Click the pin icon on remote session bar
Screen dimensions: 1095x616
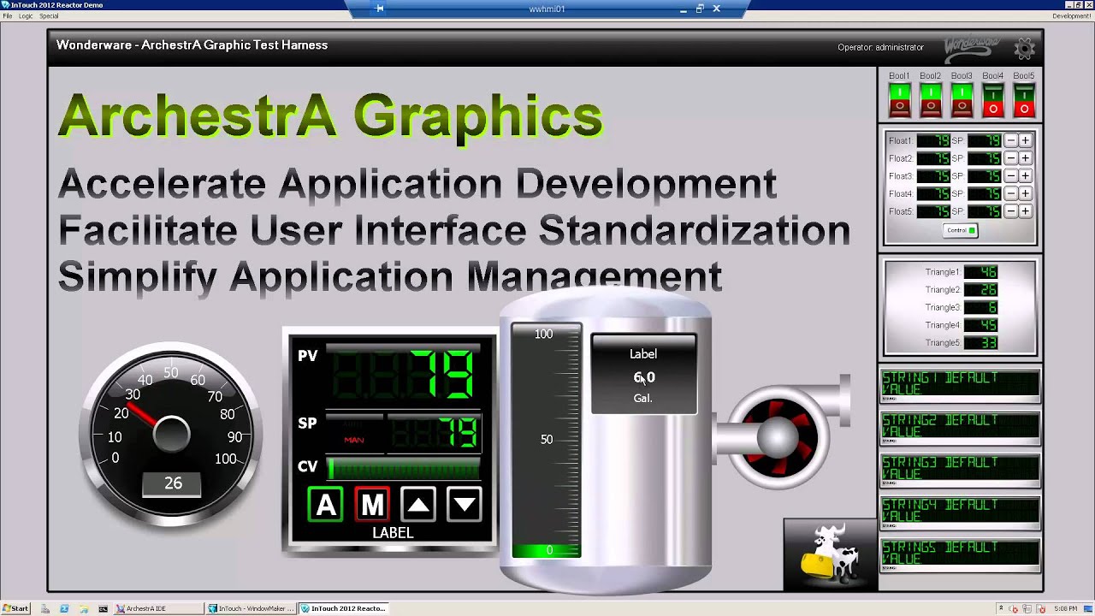380,9
